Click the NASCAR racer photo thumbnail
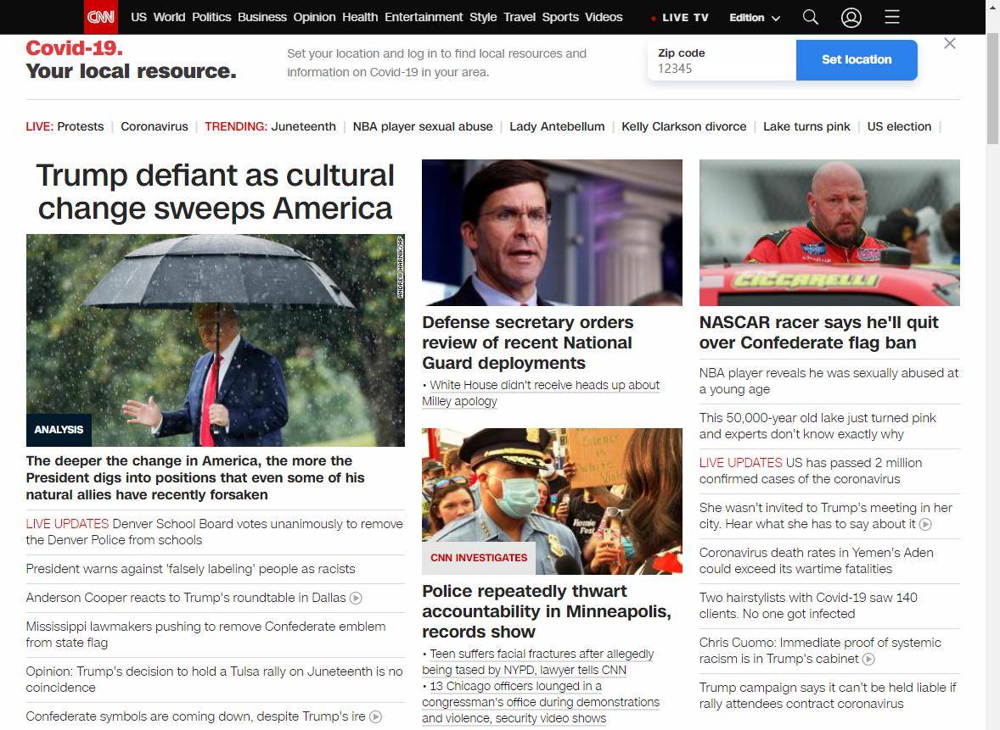This screenshot has width=1000, height=730. (829, 232)
